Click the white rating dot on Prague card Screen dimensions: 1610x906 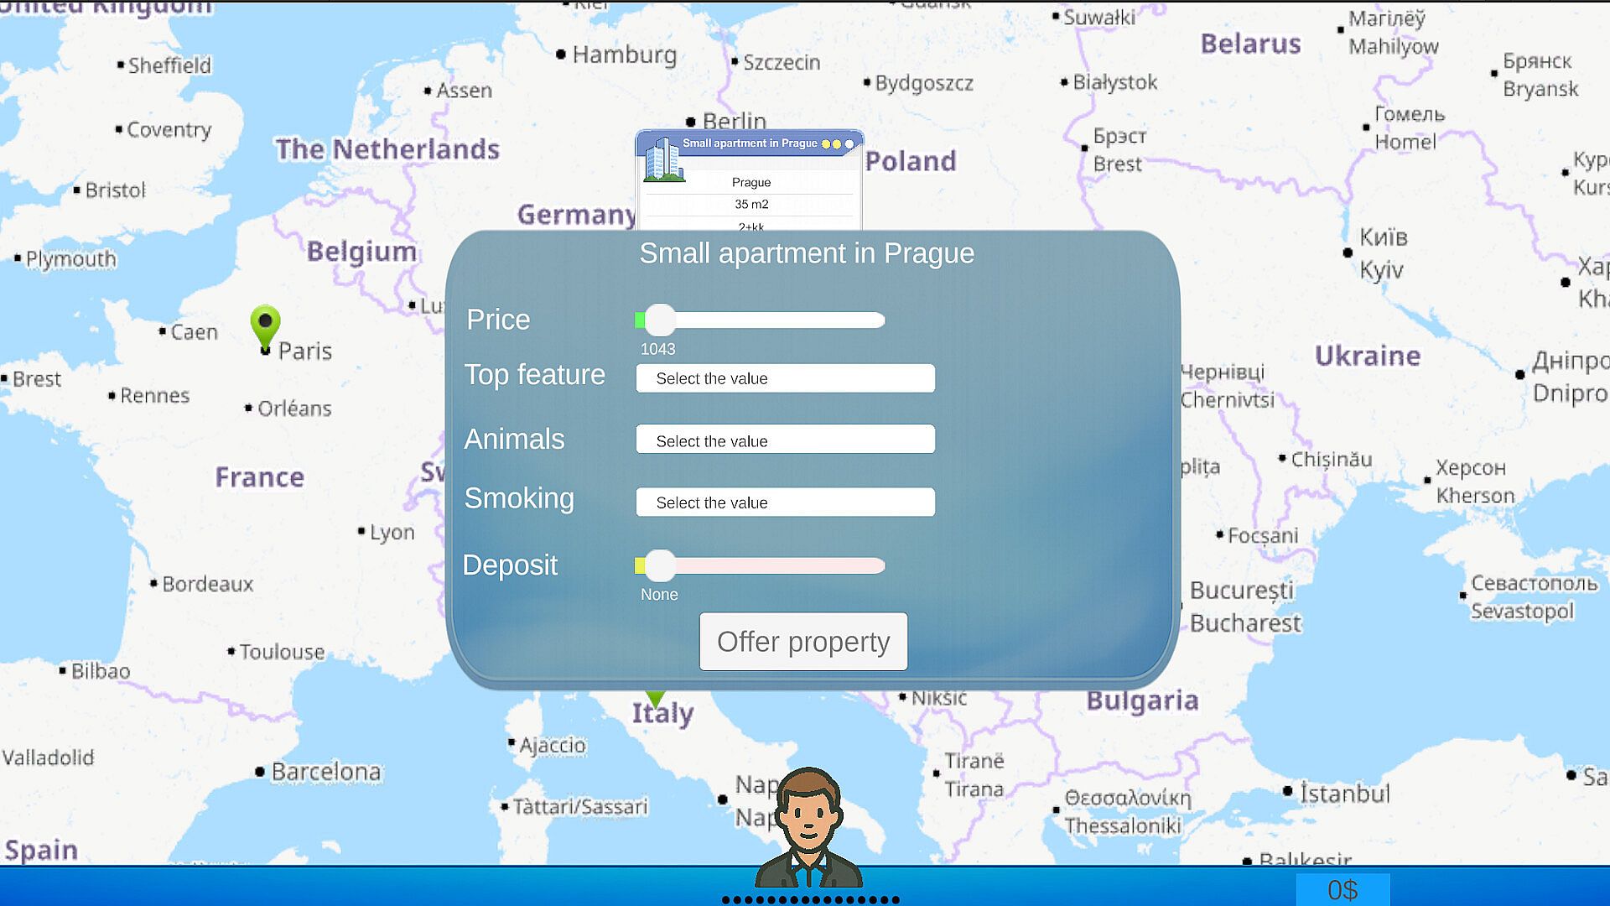pos(849,144)
